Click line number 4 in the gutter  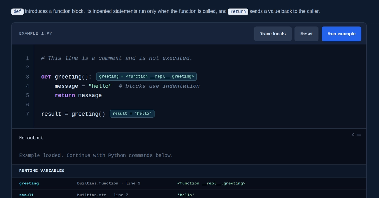click(27, 86)
